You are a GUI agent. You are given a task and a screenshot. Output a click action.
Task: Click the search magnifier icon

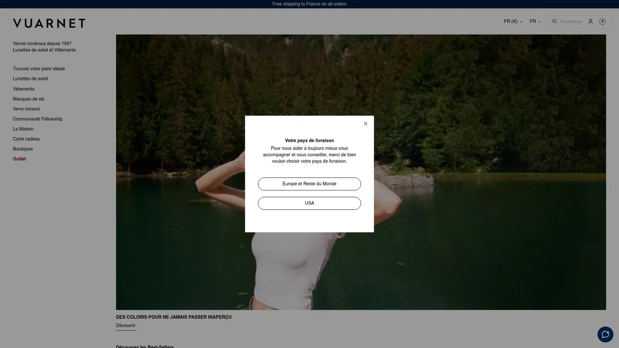[555, 21]
